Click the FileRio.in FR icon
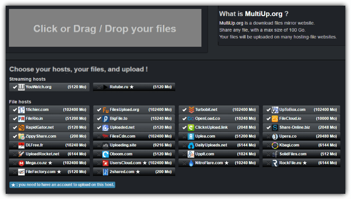Screen dimensions: 351x199 21,119
